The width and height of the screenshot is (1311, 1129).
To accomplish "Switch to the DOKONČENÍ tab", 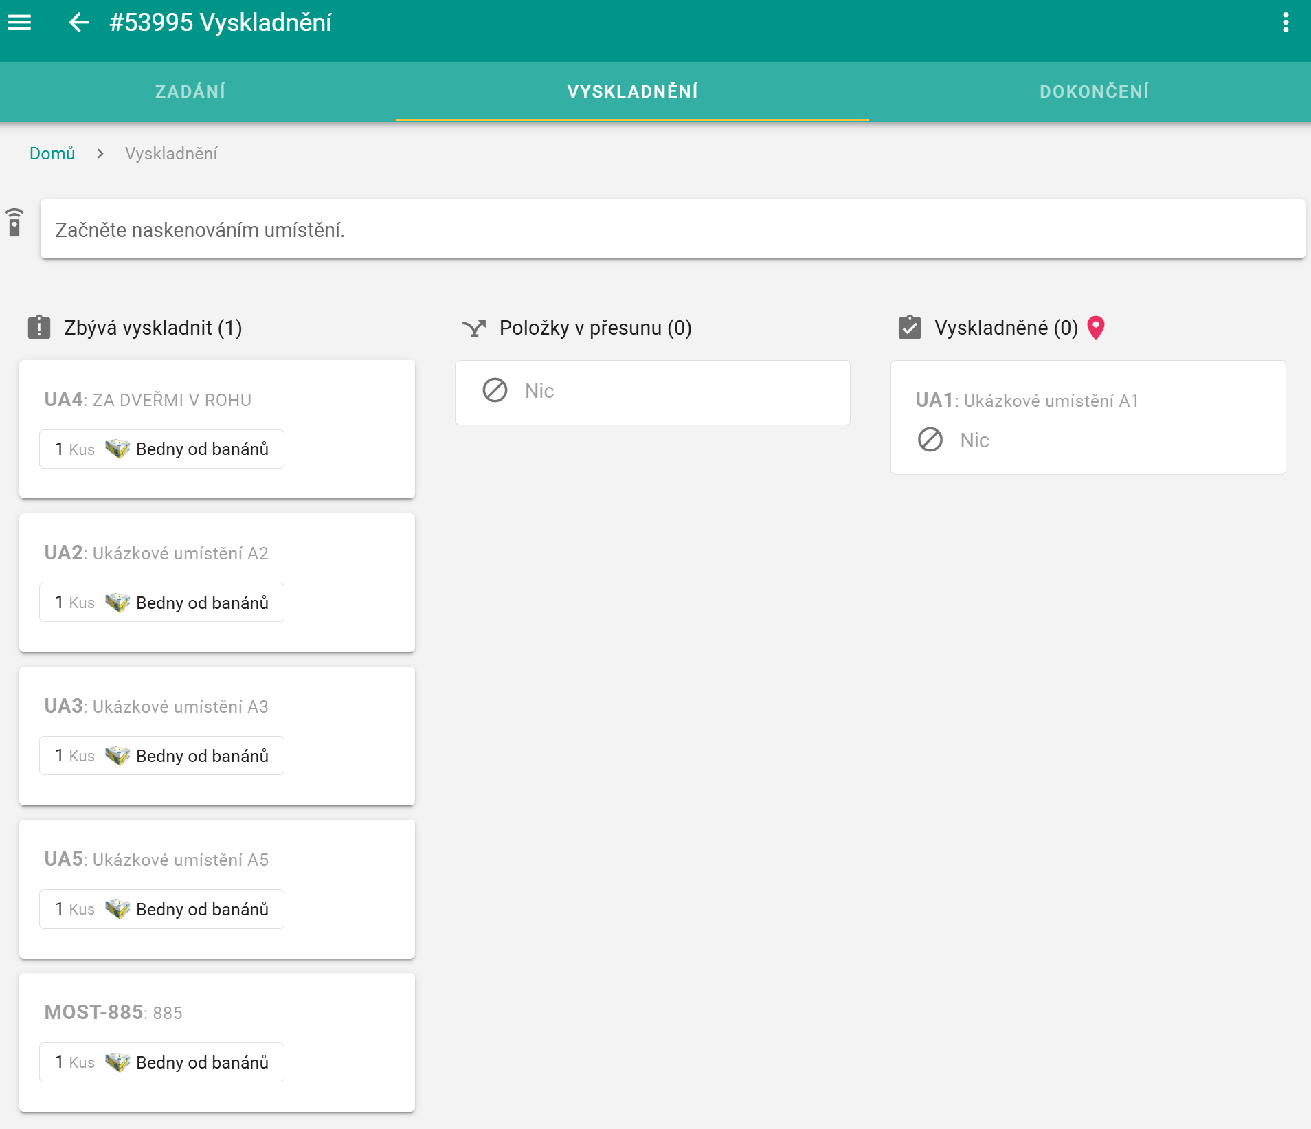I will click(1094, 91).
